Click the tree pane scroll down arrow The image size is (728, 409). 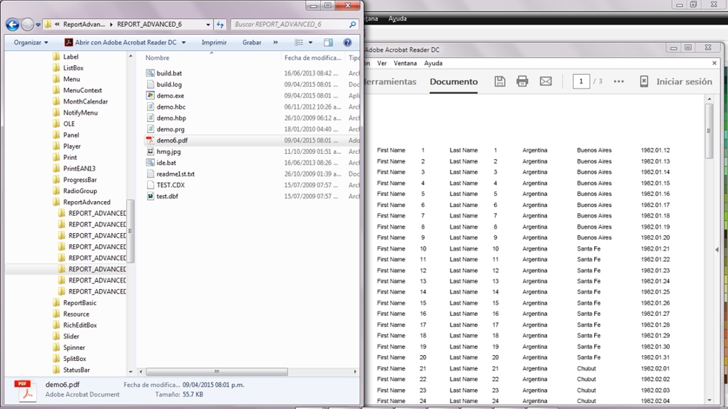[x=130, y=371]
